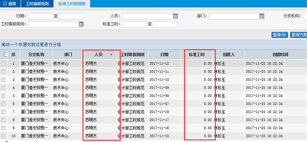Click 技术中心 in the 2017-11-18 row

[61, 112]
